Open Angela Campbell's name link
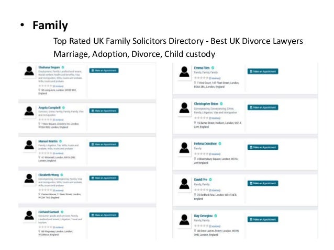The image size is (334, 250). coord(49,108)
